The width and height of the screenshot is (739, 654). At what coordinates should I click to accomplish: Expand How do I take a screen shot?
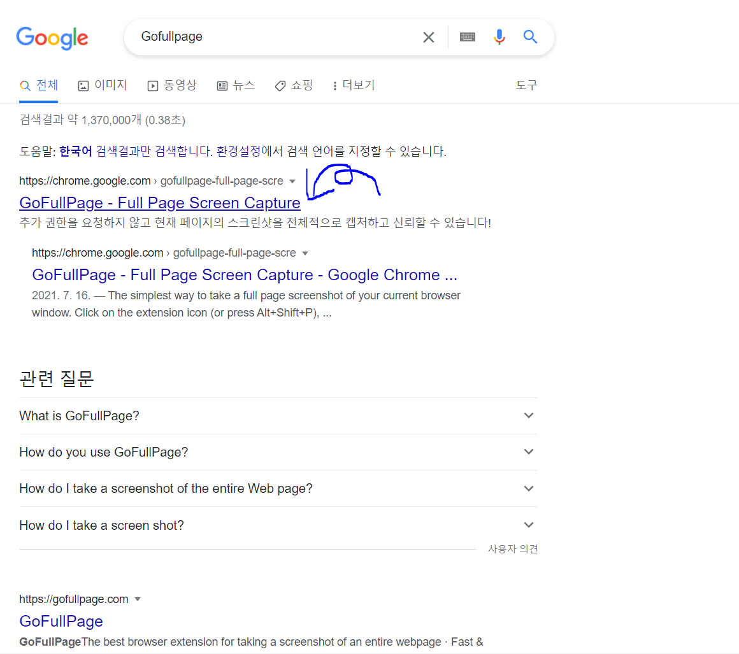click(278, 525)
